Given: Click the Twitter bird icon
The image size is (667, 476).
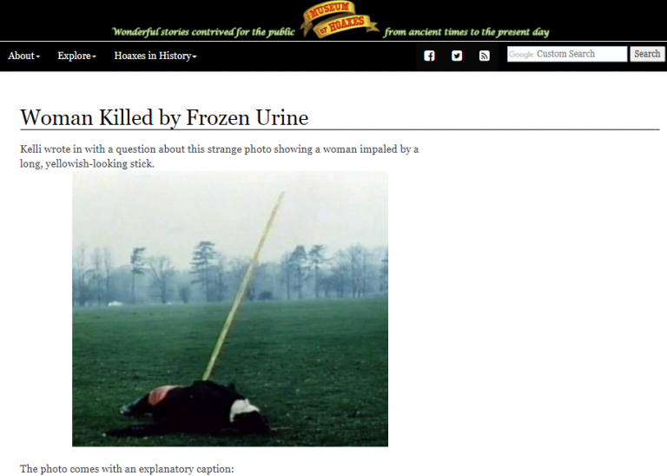Looking at the screenshot, I should pos(457,56).
